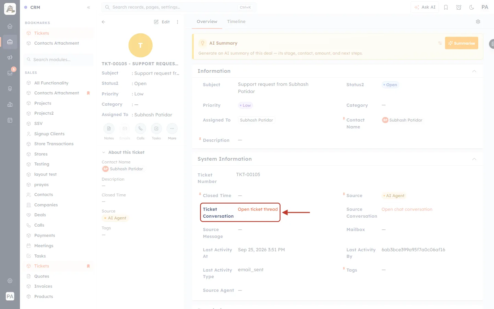This screenshot has height=309, width=494.
Task: Switch to the Timeline tab
Action: click(236, 22)
